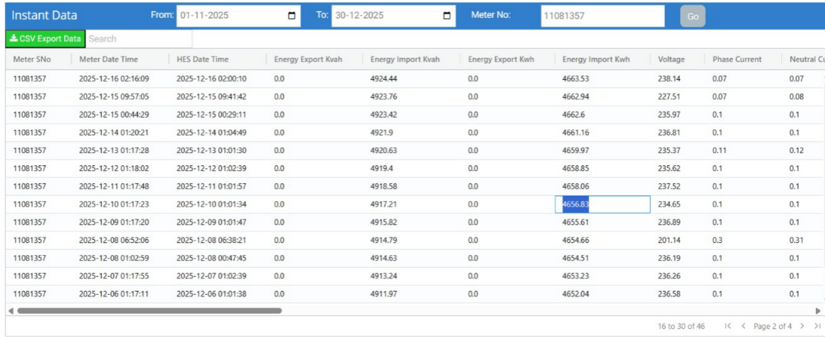
Task: Open the To date calendar picker icon
Action: pos(447,16)
